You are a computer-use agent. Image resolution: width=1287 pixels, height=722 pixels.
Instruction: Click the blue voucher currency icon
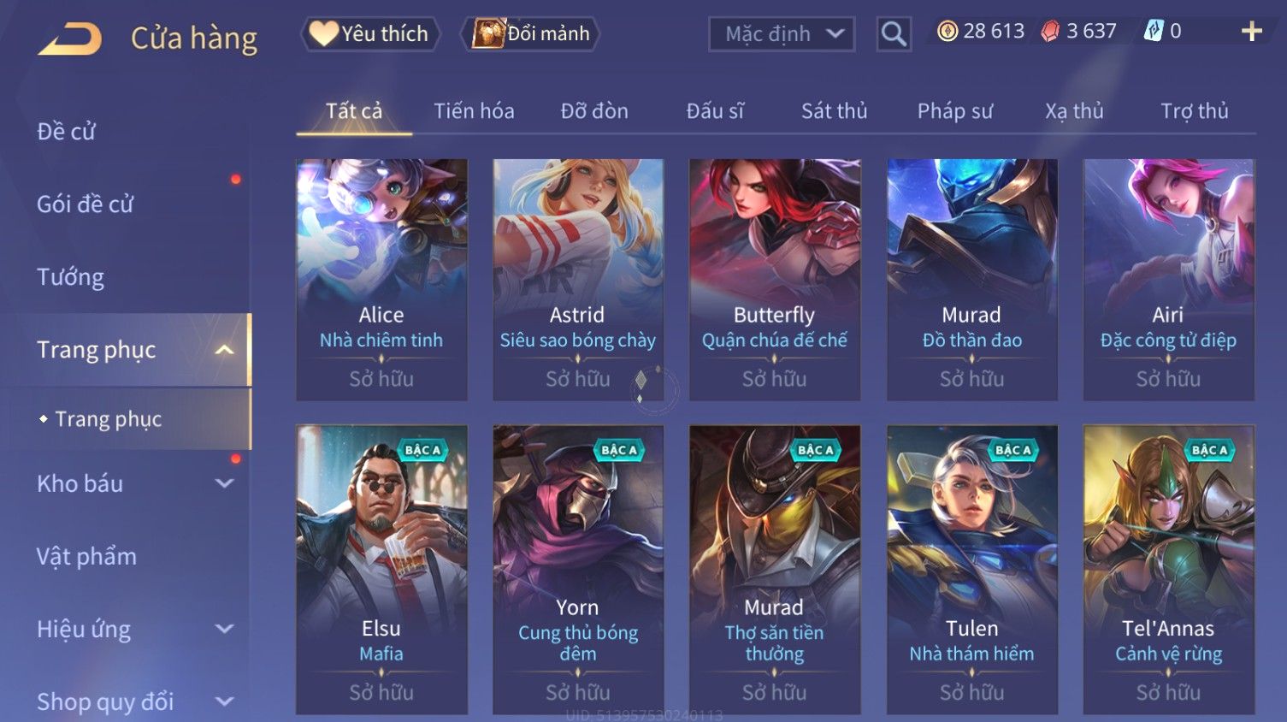point(1154,32)
